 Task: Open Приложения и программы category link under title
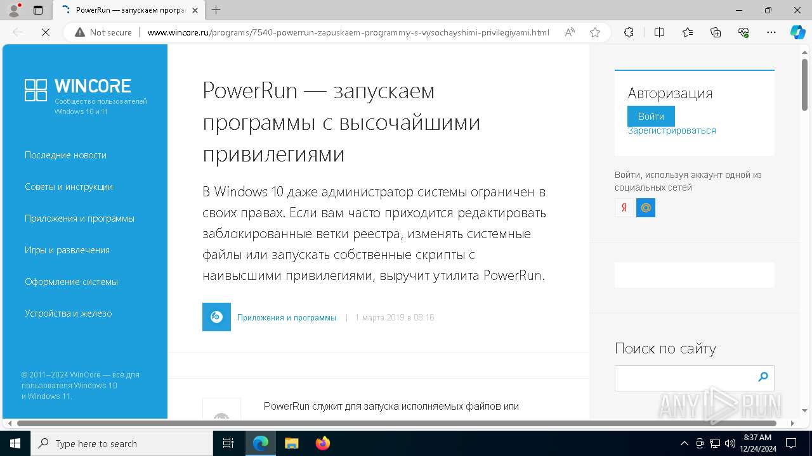pos(287,318)
